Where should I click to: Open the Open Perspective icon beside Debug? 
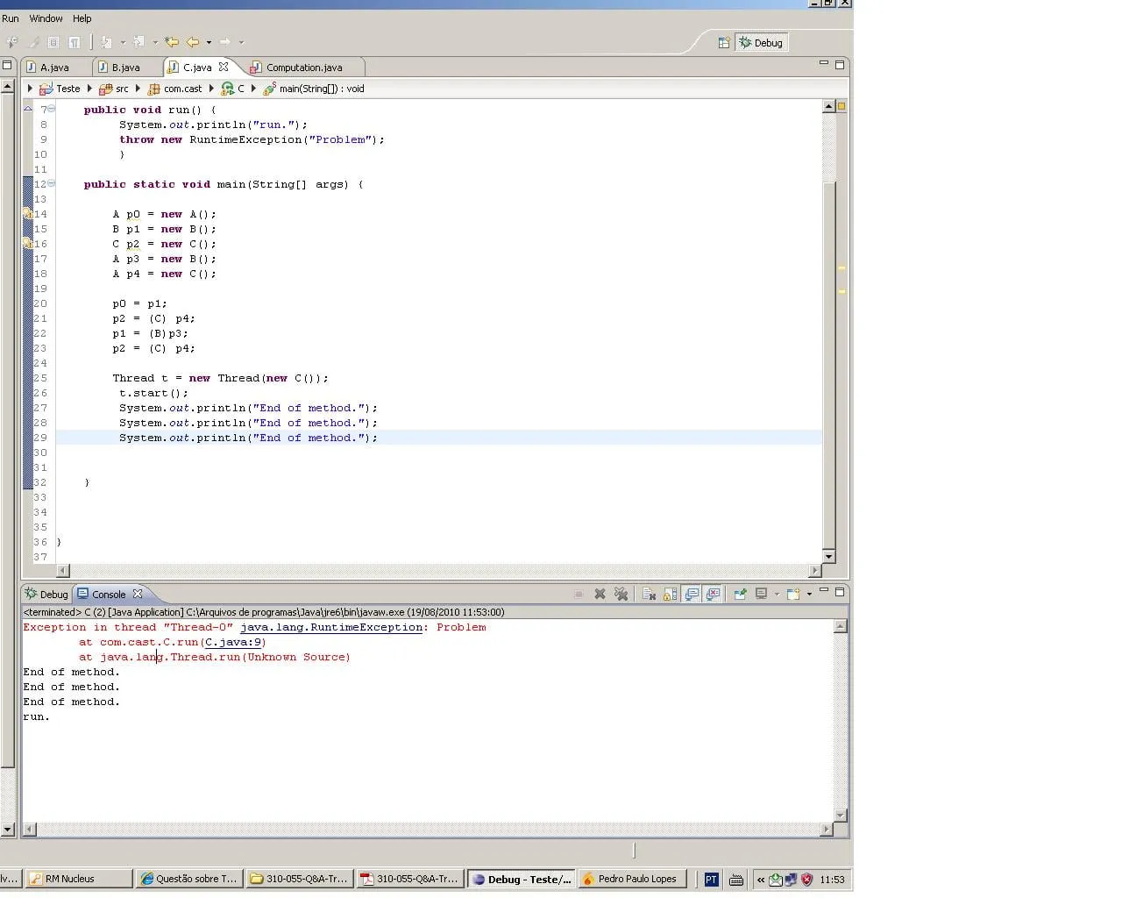[x=723, y=43]
